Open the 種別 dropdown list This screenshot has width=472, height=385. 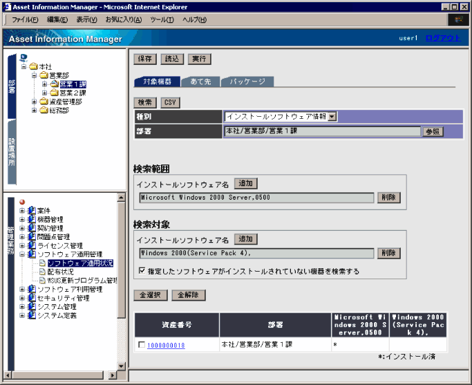pyautogui.click(x=332, y=117)
